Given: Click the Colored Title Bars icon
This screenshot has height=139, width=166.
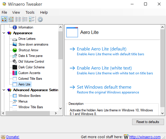Looking at the screenshot, I should click(x=15, y=79).
